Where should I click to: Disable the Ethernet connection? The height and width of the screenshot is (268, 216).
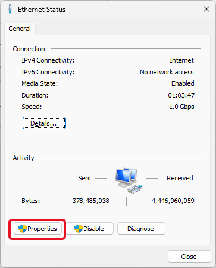[x=90, y=229]
